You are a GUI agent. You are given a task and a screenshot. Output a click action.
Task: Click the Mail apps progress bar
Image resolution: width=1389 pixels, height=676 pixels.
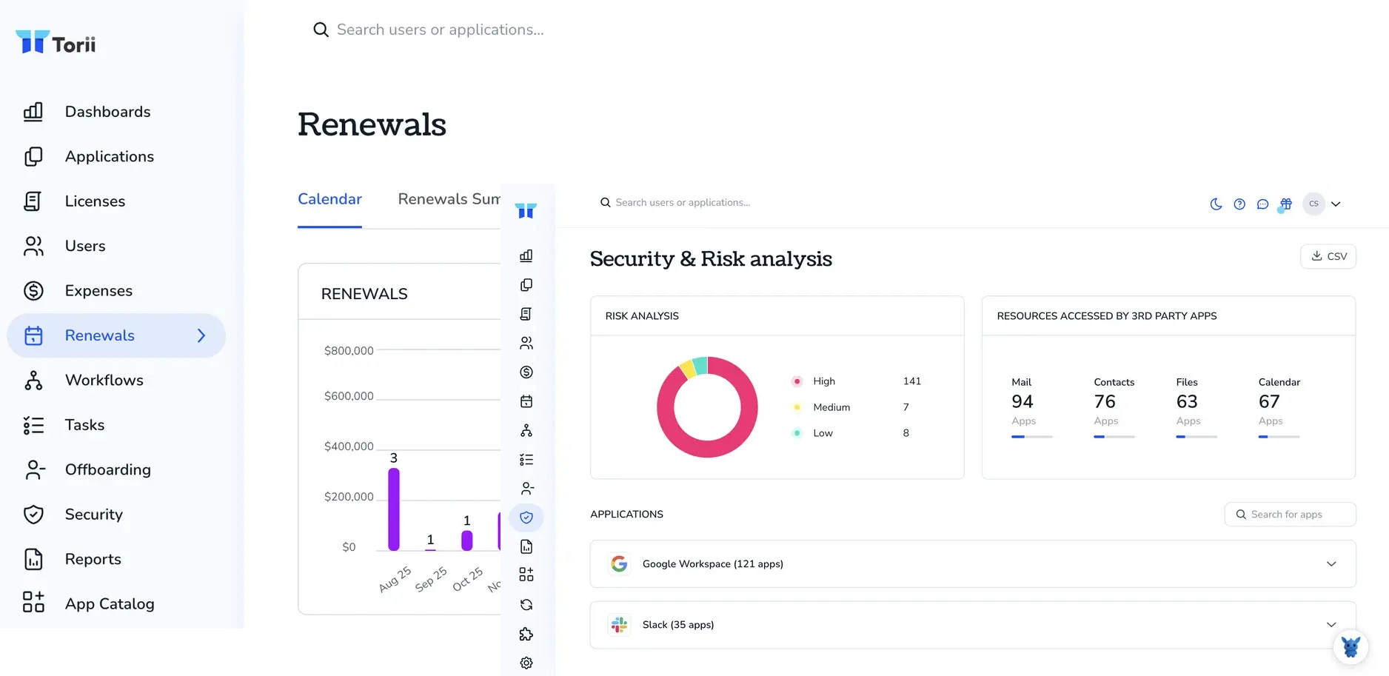pyautogui.click(x=1031, y=437)
